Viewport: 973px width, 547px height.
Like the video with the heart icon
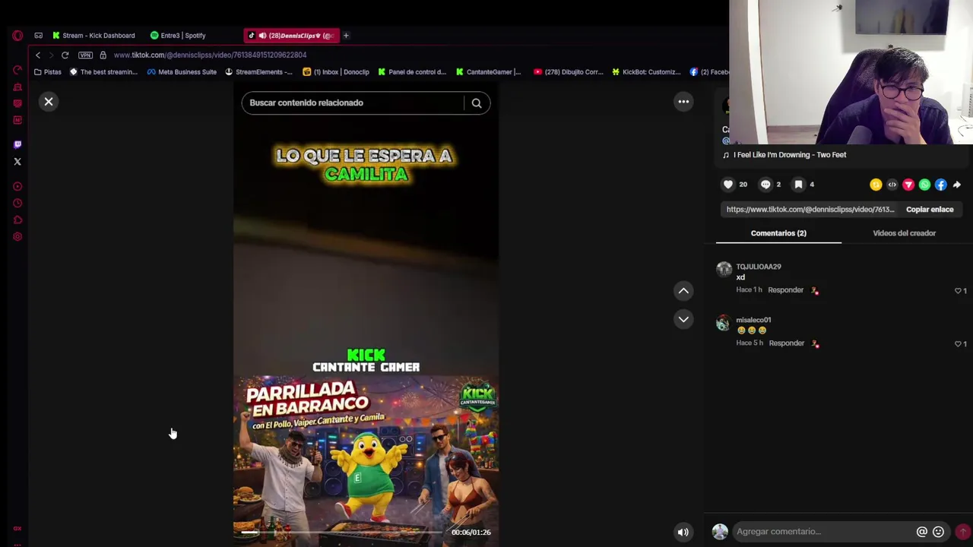coord(728,185)
